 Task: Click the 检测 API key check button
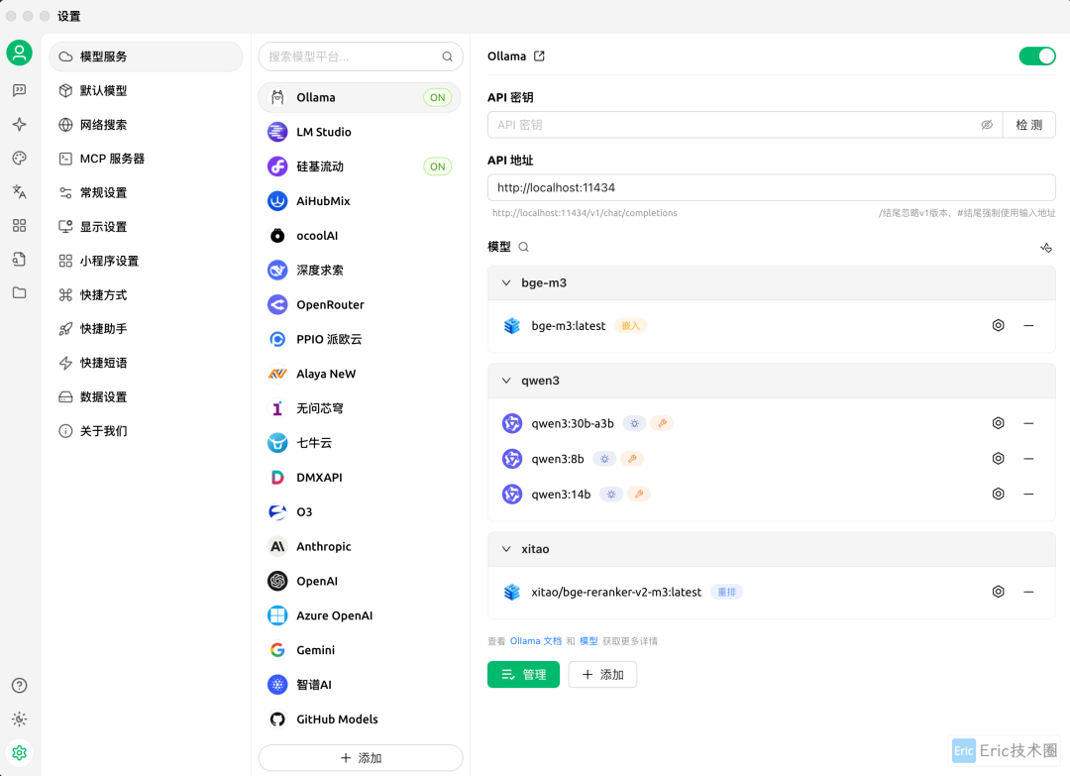coord(1029,125)
